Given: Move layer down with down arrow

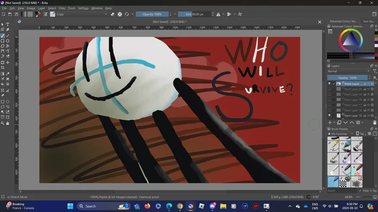Looking at the screenshot, I should (346, 123).
